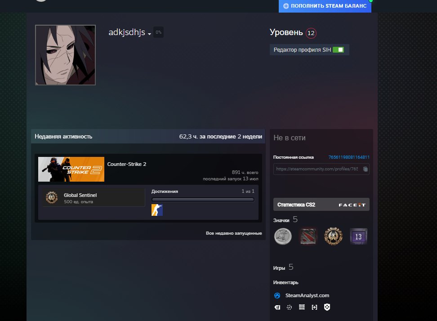Open Все недавно запущенные link

coord(234,233)
